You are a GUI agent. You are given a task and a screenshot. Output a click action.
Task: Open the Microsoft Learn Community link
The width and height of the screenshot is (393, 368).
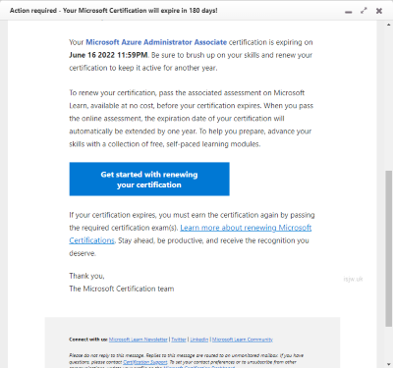tap(243, 340)
